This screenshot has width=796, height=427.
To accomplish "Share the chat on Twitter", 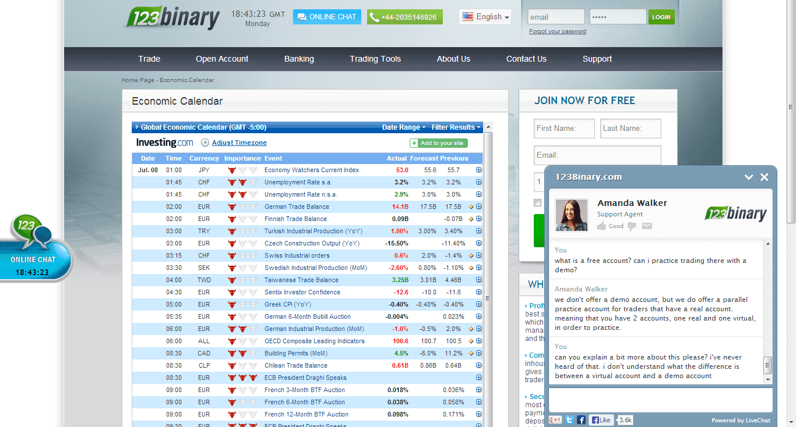I will click(x=569, y=420).
